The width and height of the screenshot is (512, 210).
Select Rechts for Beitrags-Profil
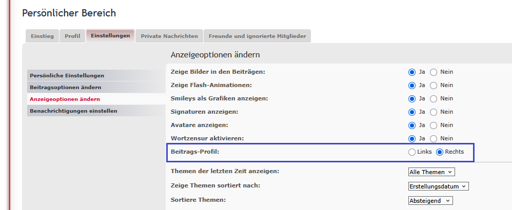(x=440, y=152)
